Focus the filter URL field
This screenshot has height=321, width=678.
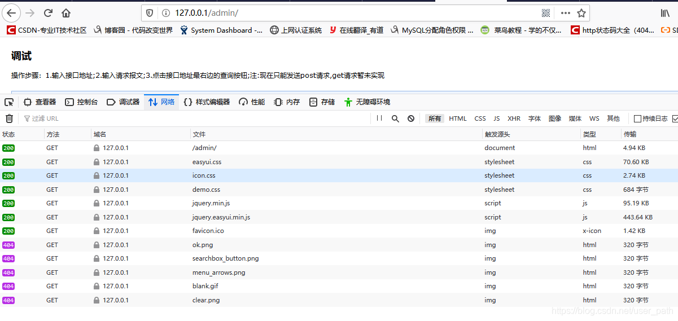pyautogui.click(x=195, y=118)
